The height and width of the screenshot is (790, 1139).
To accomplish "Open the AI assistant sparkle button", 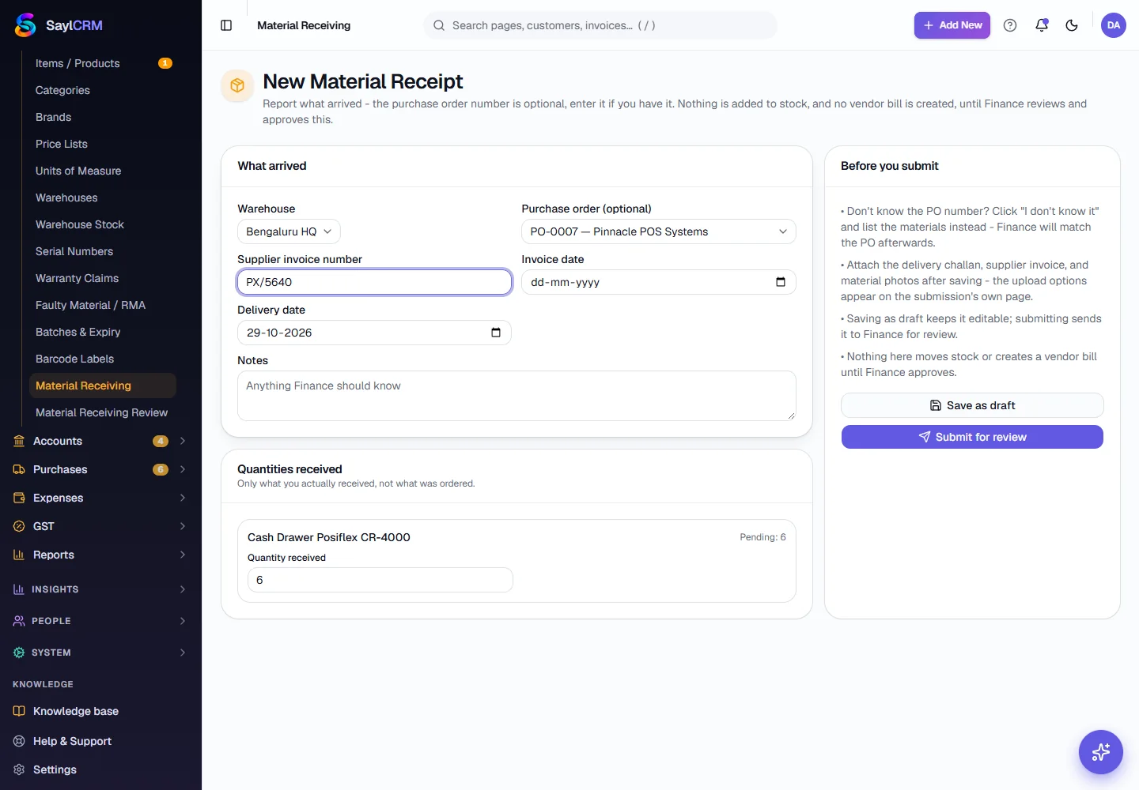I will (x=1101, y=752).
